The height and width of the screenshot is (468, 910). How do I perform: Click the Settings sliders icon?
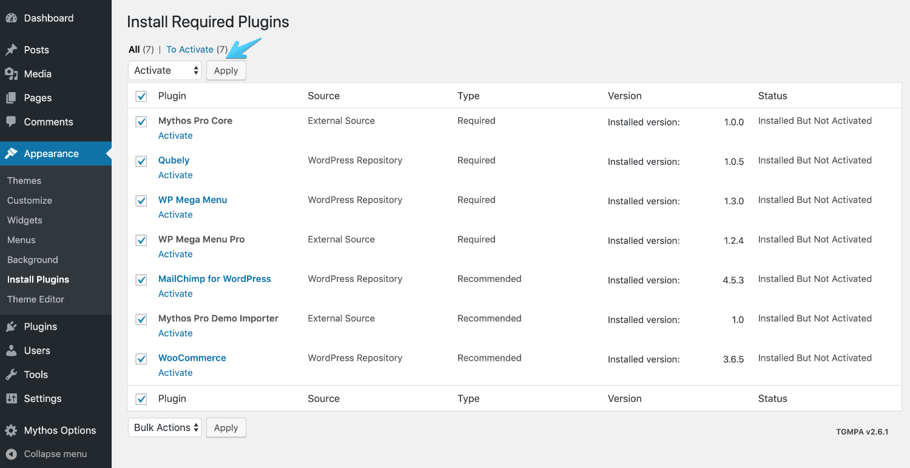coord(11,398)
